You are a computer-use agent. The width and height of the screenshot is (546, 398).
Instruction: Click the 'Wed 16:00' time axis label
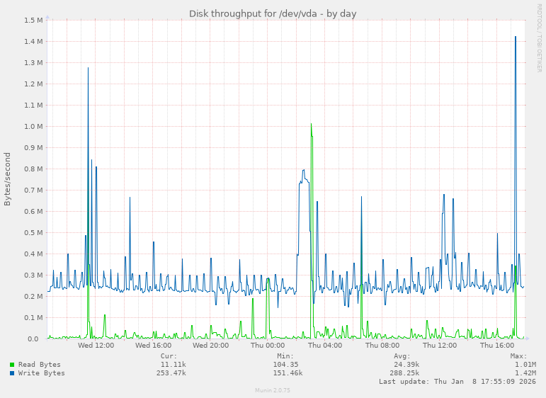(153, 346)
